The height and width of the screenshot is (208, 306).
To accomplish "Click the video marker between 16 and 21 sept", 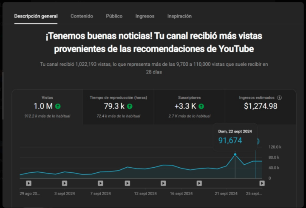I will click(x=199, y=183).
